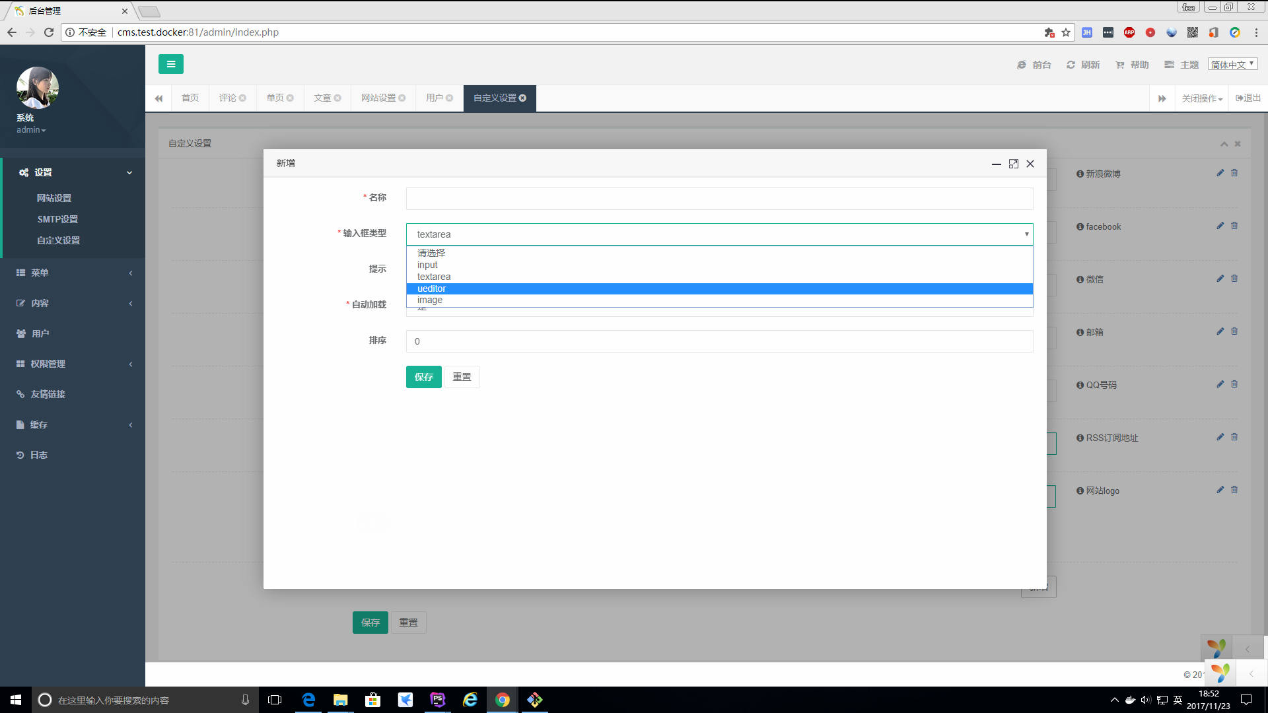The height and width of the screenshot is (713, 1268).
Task: Close the 自定义设置 tab with its x icon
Action: 523,98
